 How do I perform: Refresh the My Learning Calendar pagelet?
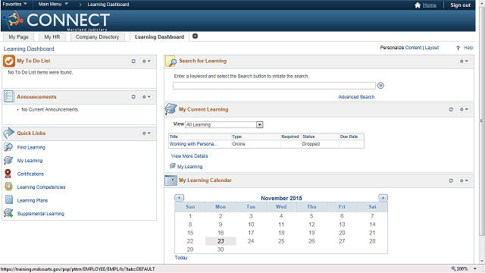(451, 180)
